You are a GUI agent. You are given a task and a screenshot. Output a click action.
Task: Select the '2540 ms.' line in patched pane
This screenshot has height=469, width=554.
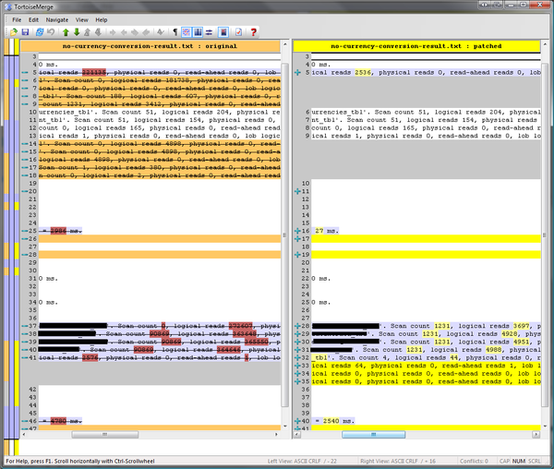pyautogui.click(x=426, y=421)
